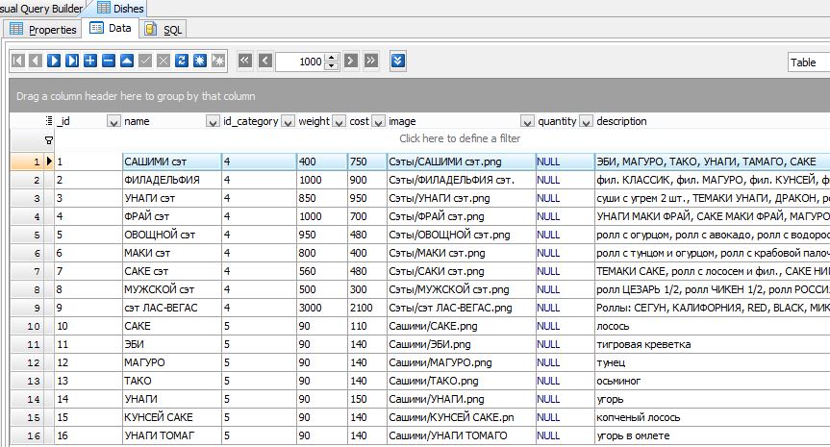Screen dimensions: 830x447
Task: Go to last page double-right arrow
Action: (371, 61)
